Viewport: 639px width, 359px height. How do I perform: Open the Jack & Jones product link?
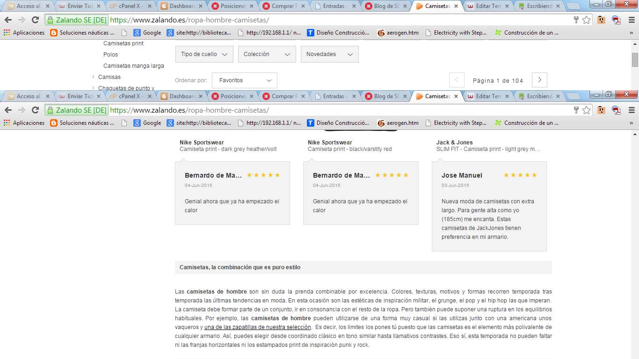[x=488, y=146]
